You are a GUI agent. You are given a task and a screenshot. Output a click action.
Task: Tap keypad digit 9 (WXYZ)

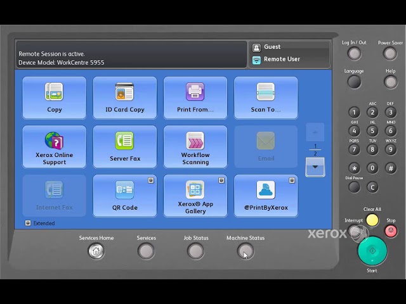(391, 149)
